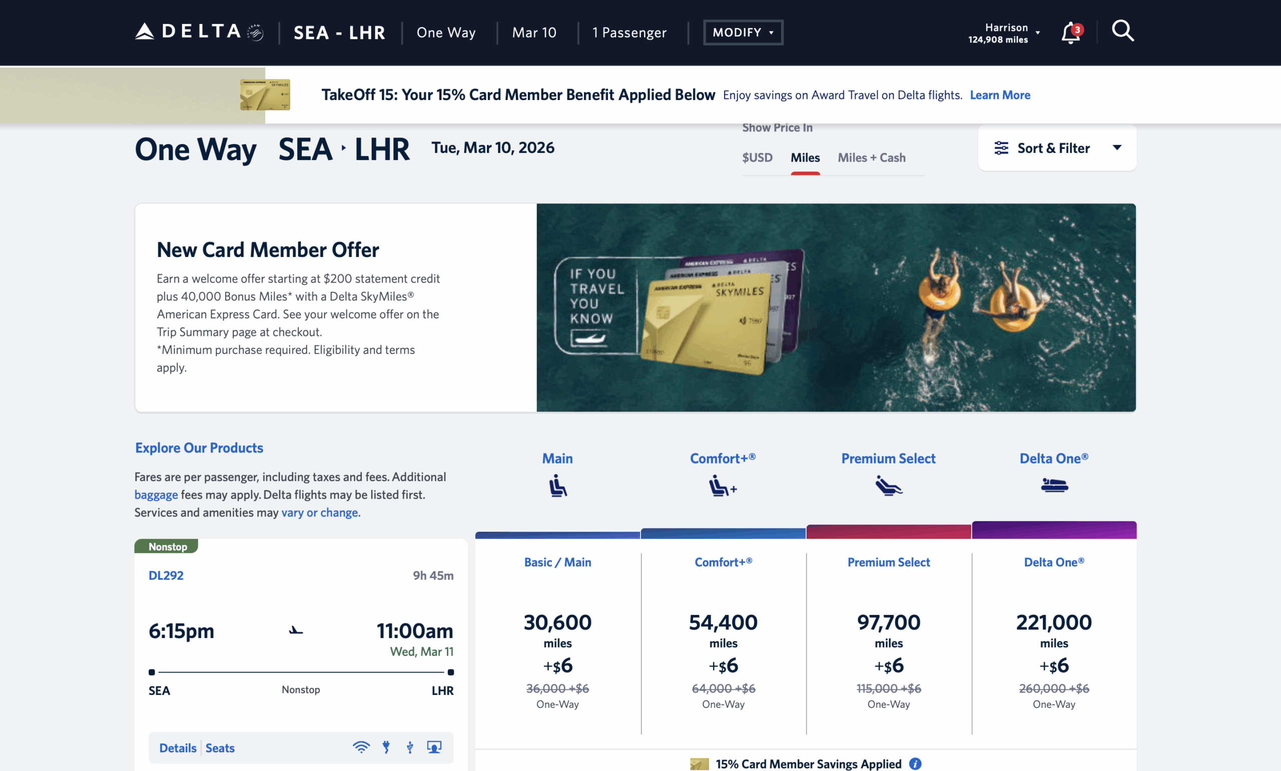
Task: Open the vary or change link
Action: (321, 512)
